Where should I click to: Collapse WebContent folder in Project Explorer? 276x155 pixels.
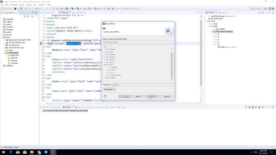(x=4, y=53)
